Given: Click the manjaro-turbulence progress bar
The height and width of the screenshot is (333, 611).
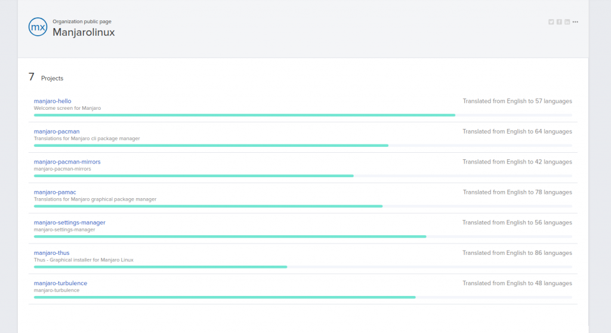Looking at the screenshot, I should click(x=303, y=298).
